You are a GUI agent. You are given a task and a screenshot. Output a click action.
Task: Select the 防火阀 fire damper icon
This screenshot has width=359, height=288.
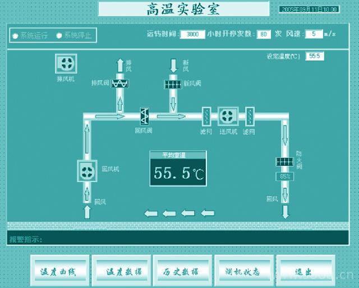pyautogui.click(x=285, y=162)
